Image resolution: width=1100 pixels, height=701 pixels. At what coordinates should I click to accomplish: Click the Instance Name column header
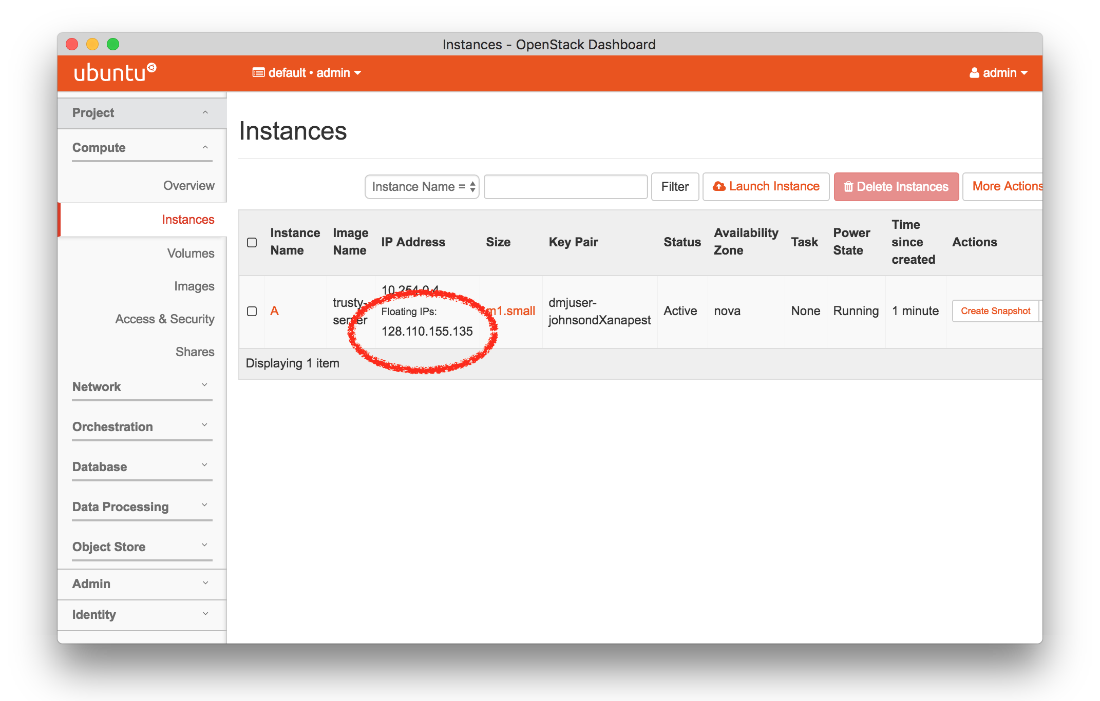pos(295,242)
